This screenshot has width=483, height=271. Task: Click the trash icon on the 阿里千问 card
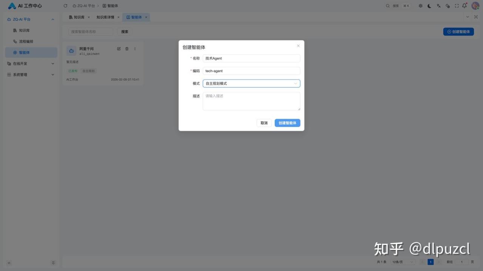pyautogui.click(x=127, y=49)
